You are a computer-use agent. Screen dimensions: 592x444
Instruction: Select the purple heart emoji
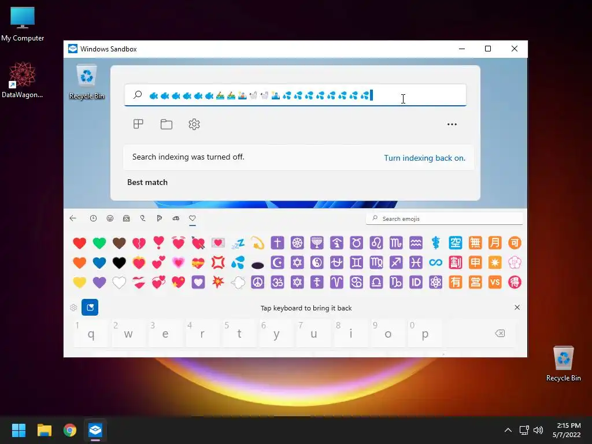[x=99, y=282]
